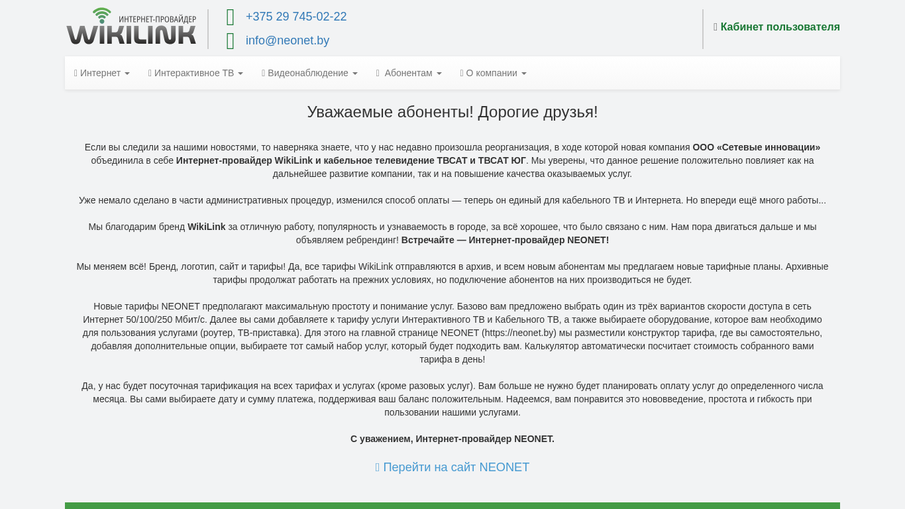Click the bold WikiLink brand word in third paragraph
Image resolution: width=905 pixels, height=509 pixels.
tap(207, 227)
